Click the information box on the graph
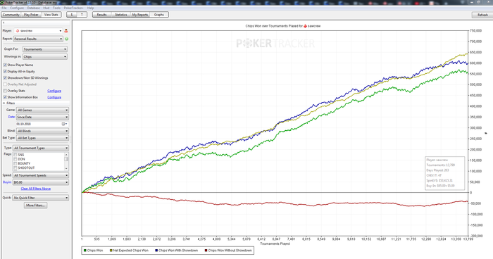Image resolution: width=493 pixels, height=259 pixels. coord(444,173)
